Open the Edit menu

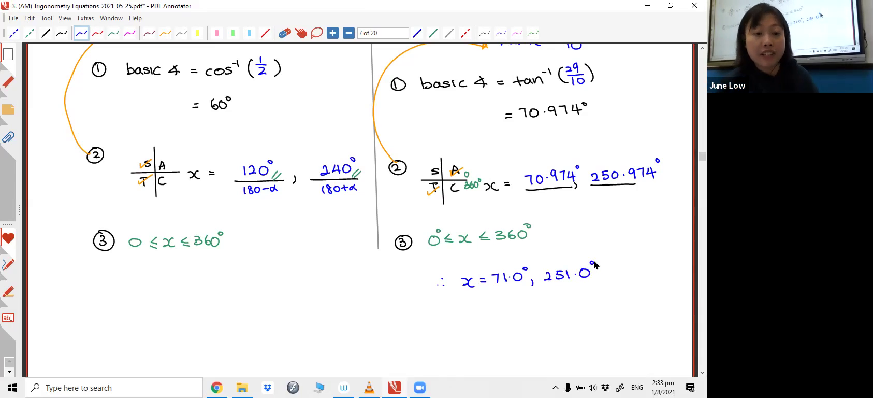(x=30, y=18)
